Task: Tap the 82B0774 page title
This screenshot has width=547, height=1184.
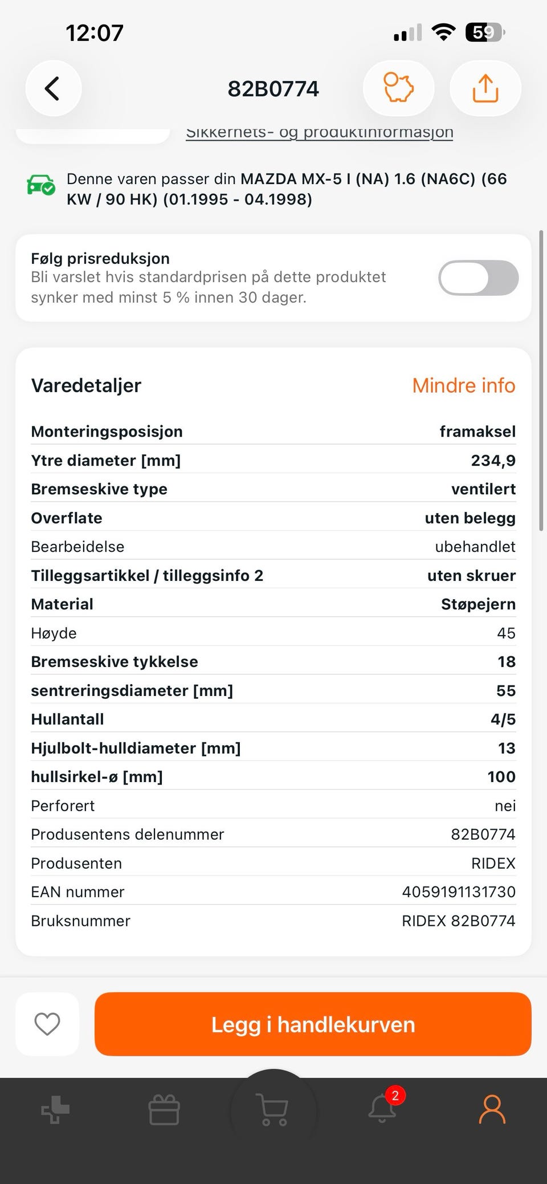Action: (x=273, y=89)
